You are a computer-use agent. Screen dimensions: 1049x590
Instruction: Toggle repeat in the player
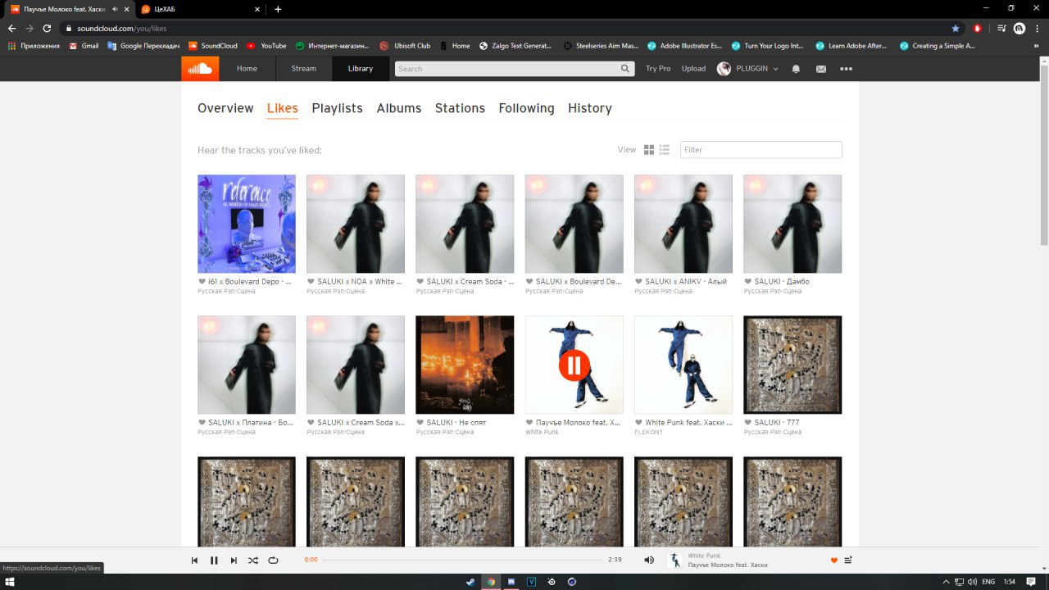pyautogui.click(x=273, y=560)
